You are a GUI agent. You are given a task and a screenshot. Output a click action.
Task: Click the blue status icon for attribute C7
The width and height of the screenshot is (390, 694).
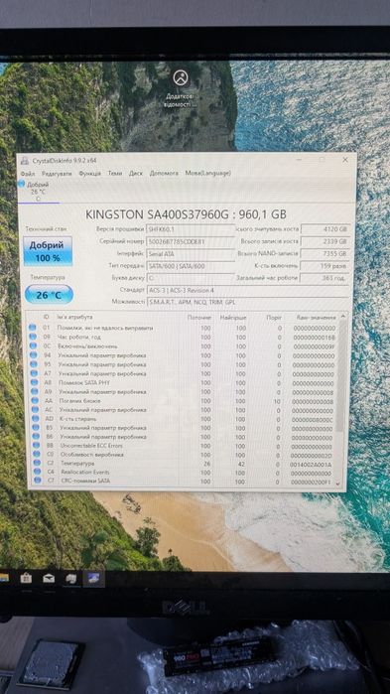click(37, 481)
